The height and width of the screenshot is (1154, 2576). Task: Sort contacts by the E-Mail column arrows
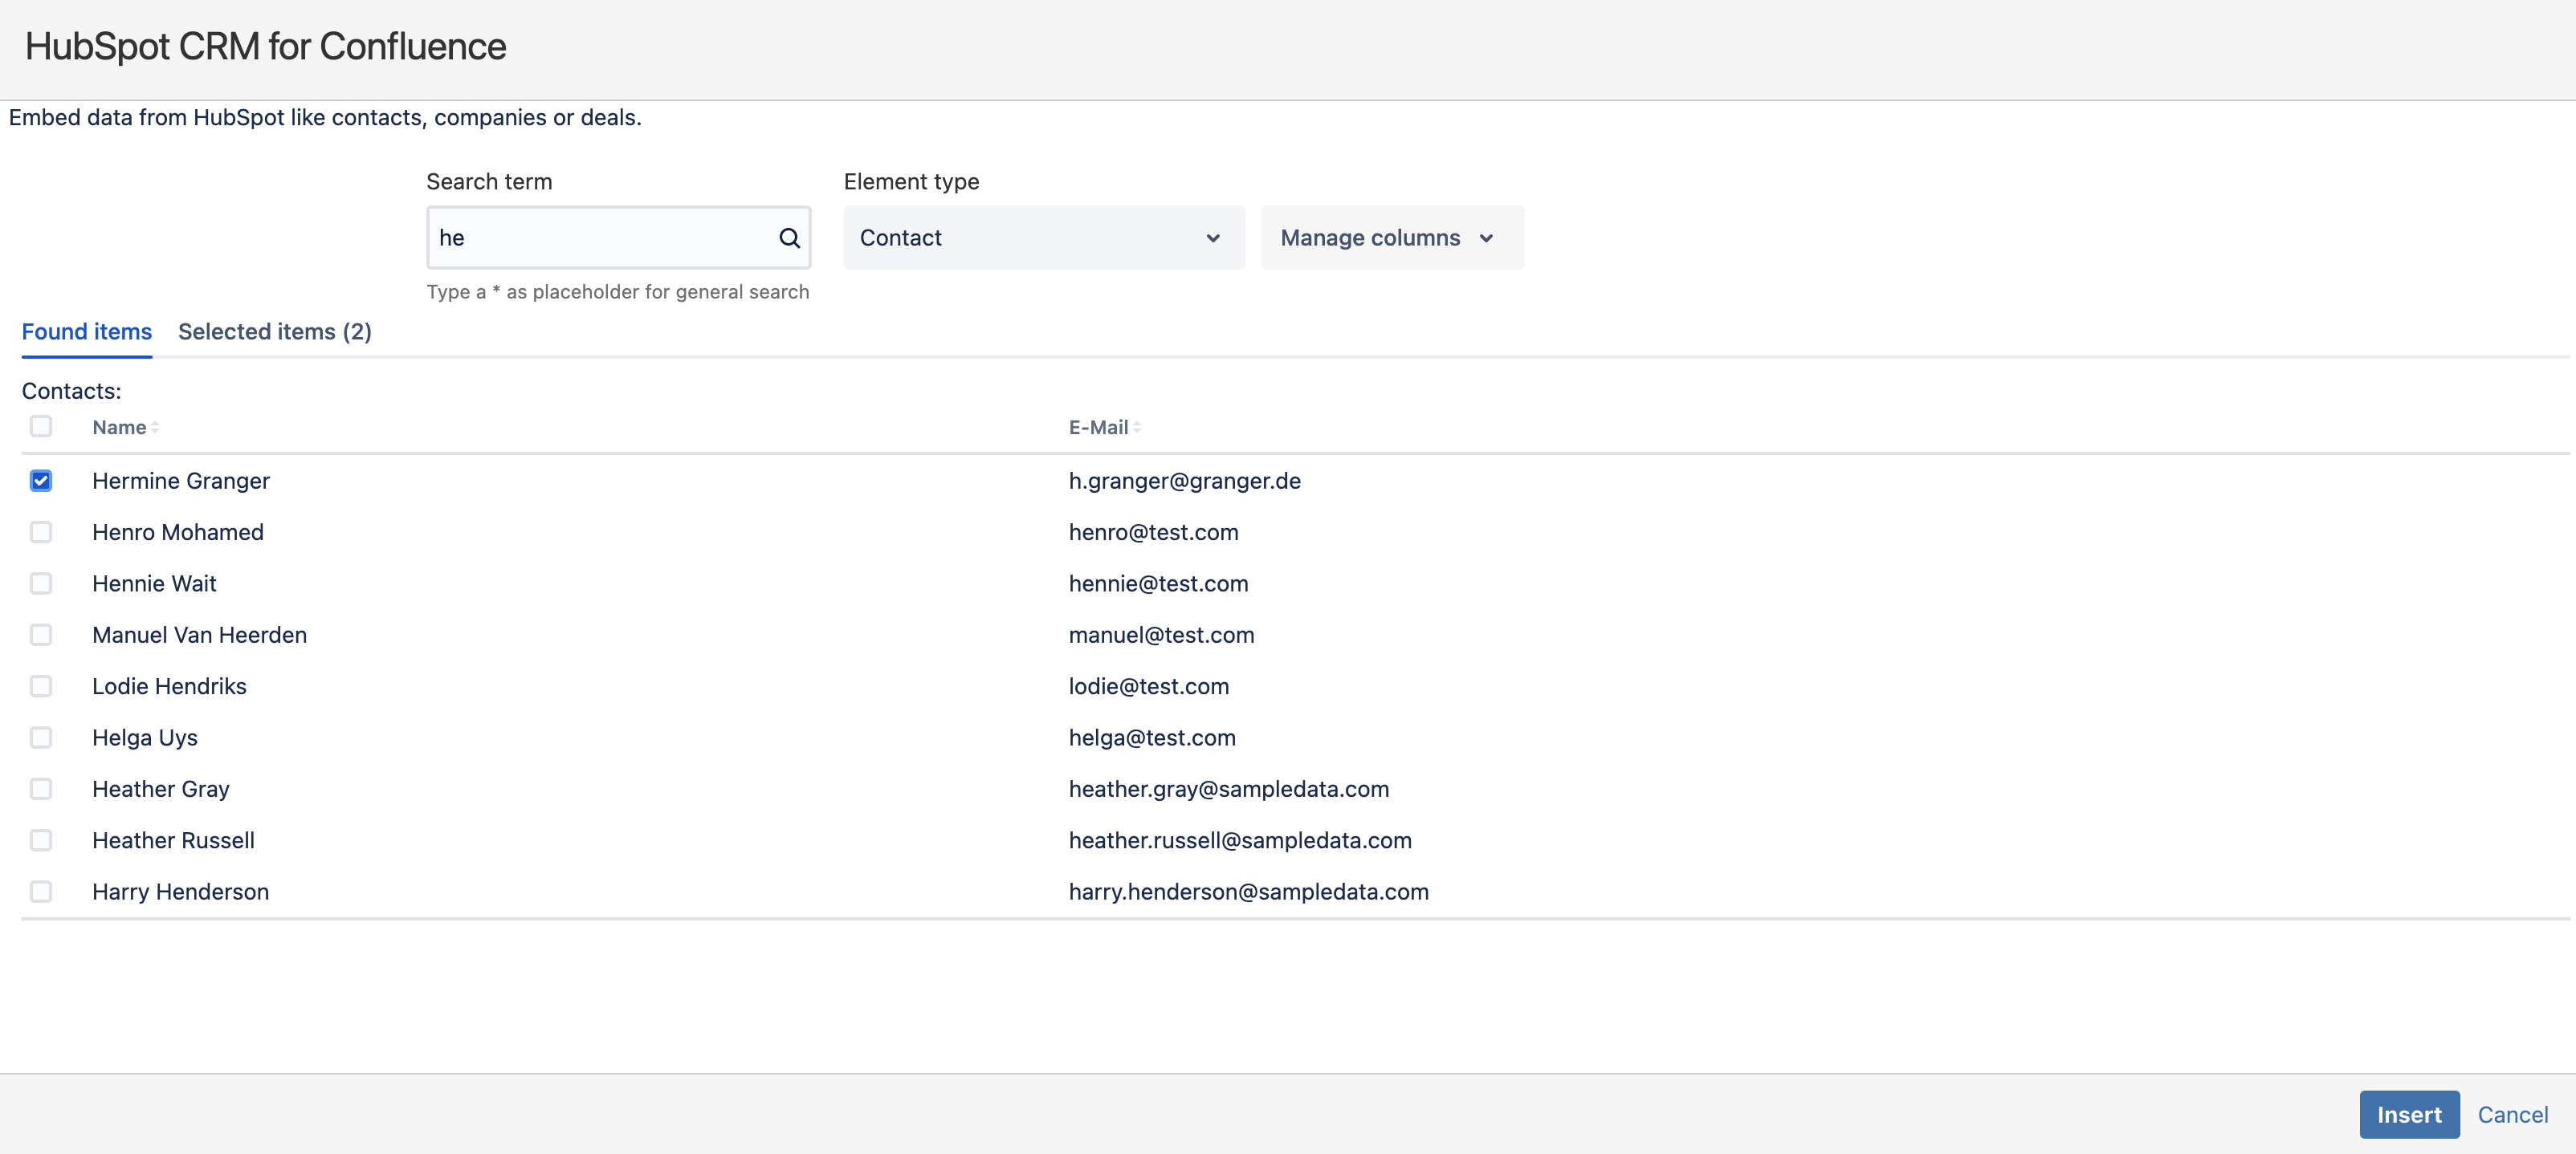point(1137,428)
